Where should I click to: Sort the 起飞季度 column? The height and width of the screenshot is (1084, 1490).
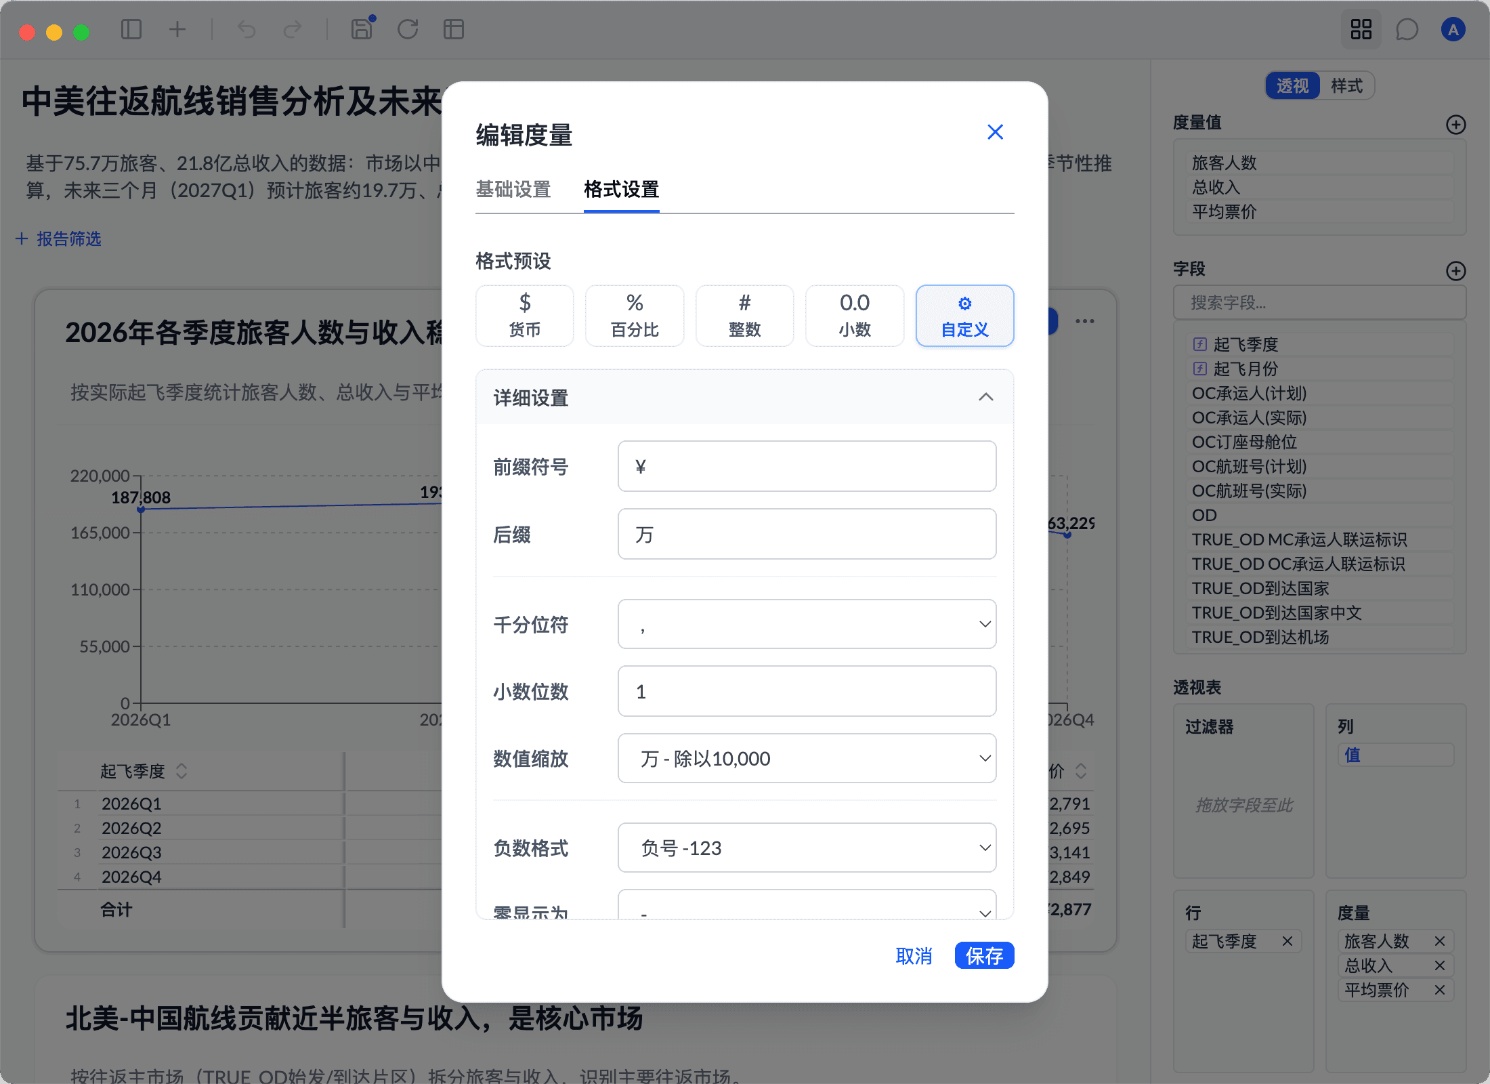coord(182,771)
